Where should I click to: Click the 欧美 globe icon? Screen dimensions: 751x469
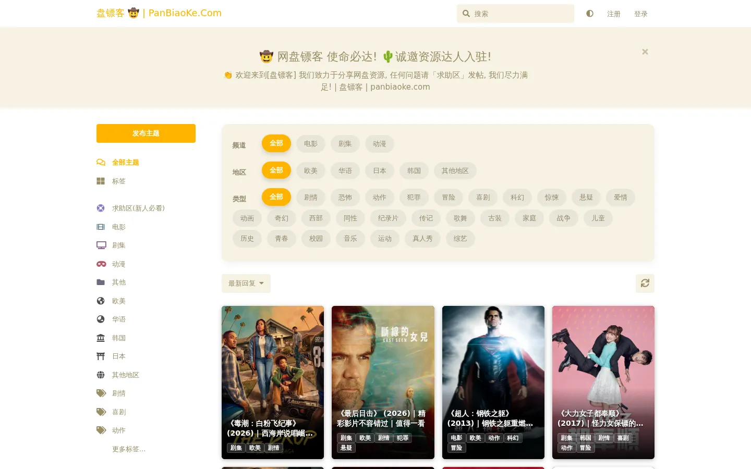click(101, 301)
